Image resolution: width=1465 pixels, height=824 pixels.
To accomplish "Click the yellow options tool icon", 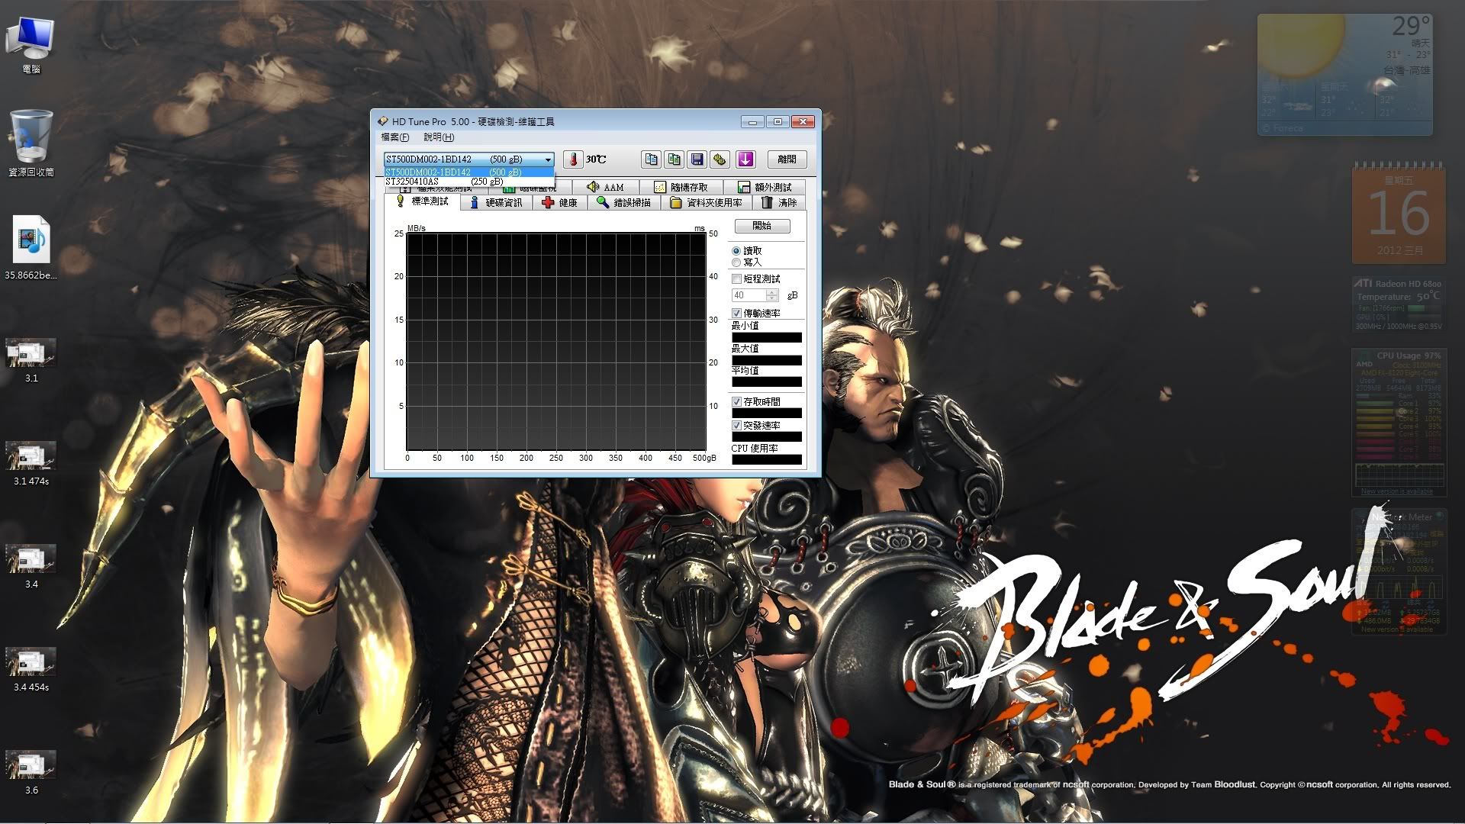I will [x=720, y=159].
